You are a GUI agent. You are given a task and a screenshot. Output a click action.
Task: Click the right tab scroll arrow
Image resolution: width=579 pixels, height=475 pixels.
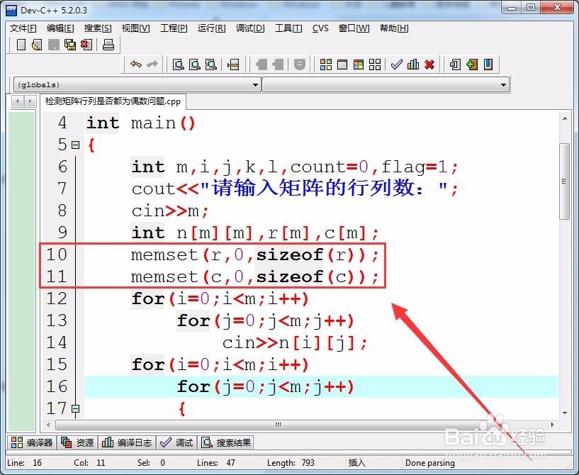point(30,101)
